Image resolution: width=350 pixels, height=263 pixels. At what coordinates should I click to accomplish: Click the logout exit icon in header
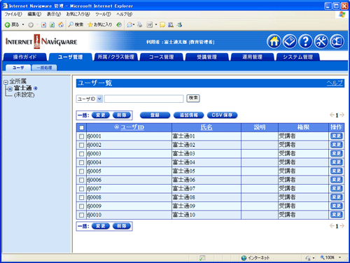point(337,41)
